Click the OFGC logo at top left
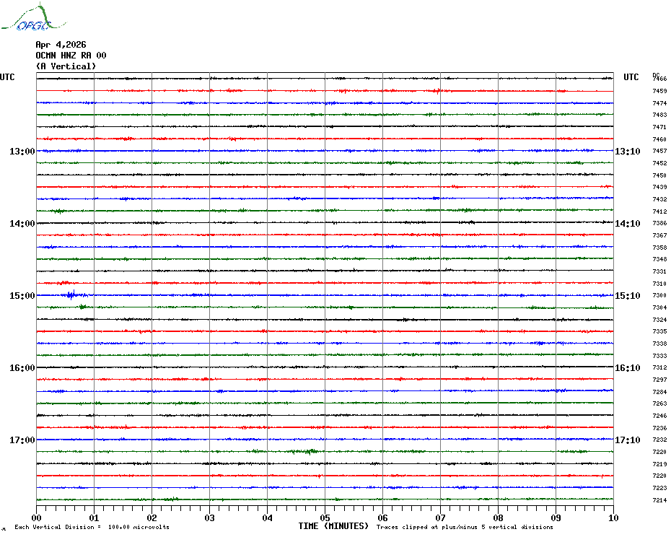 (33, 17)
